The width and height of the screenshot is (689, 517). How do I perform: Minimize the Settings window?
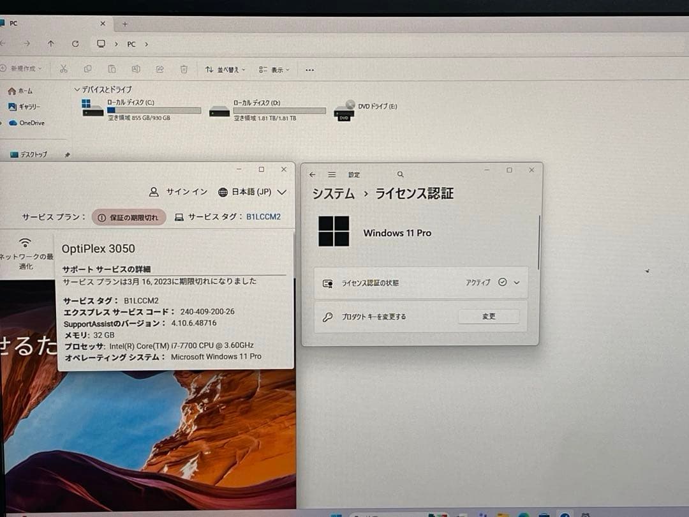click(x=487, y=170)
